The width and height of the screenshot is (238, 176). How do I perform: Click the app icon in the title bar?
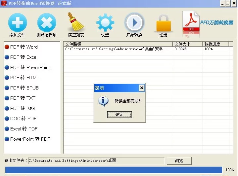(4, 3)
